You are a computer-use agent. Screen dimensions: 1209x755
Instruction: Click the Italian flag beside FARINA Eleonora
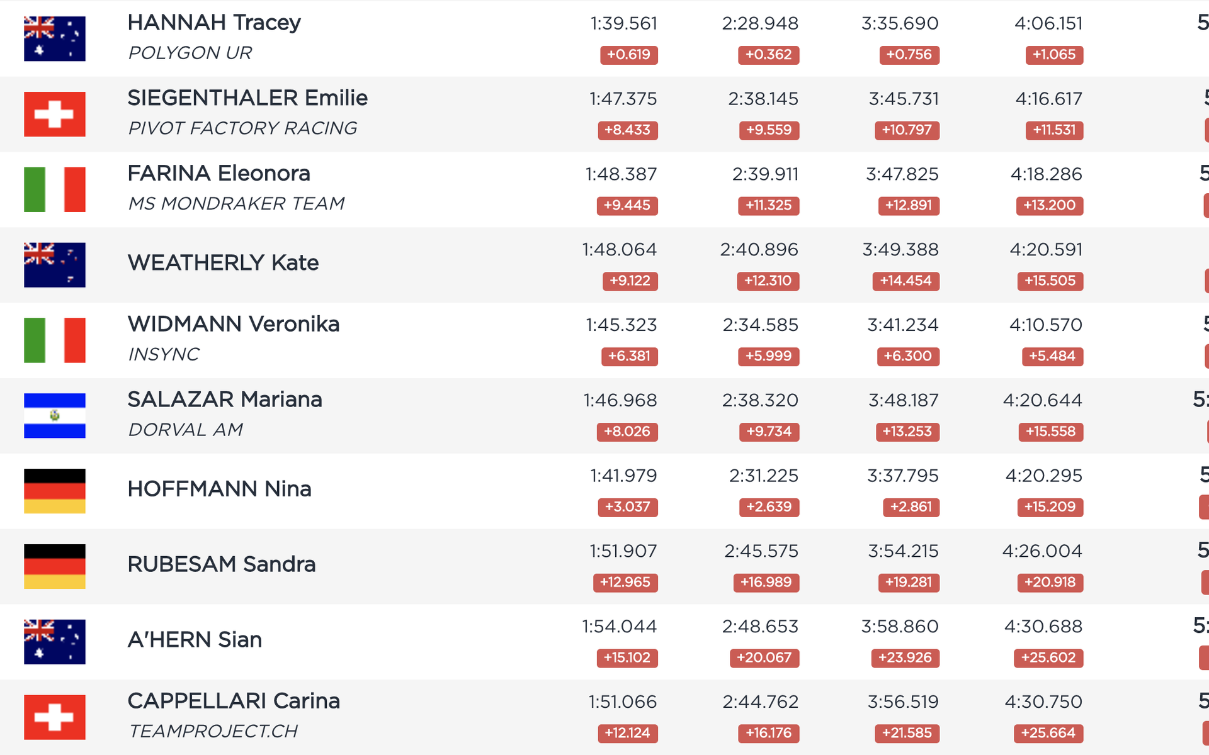55,189
